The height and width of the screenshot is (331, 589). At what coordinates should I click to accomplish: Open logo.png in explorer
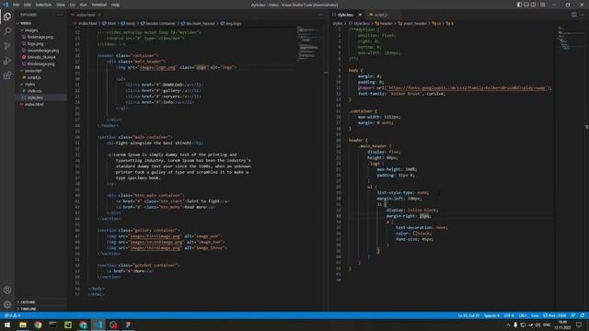35,44
